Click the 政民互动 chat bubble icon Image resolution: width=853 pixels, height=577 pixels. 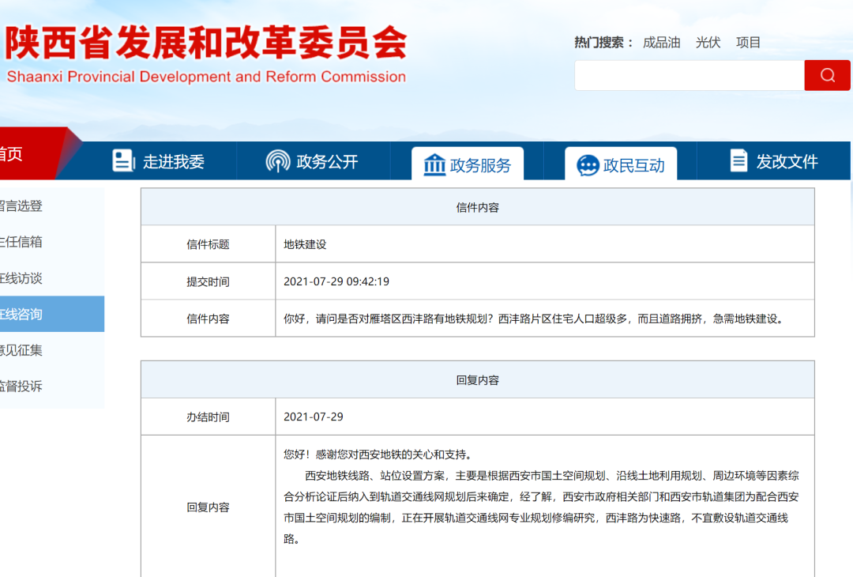(588, 164)
